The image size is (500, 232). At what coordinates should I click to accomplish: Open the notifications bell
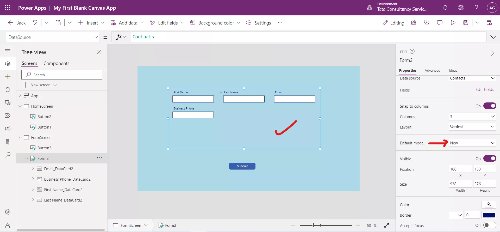pyautogui.click(x=445, y=8)
